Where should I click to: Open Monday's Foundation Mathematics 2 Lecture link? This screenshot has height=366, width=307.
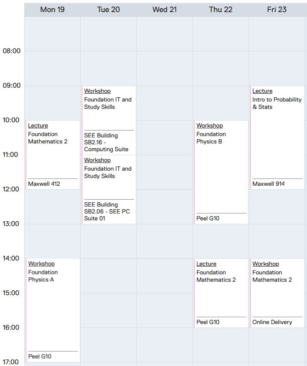(38, 126)
